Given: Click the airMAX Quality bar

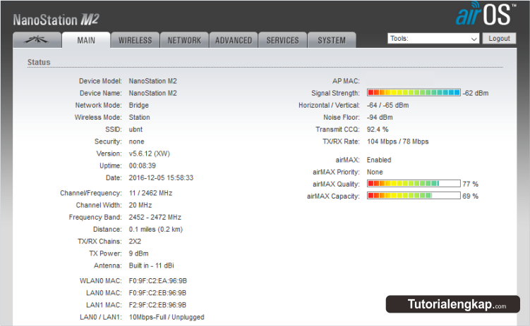Looking at the screenshot, I should click(x=414, y=184).
